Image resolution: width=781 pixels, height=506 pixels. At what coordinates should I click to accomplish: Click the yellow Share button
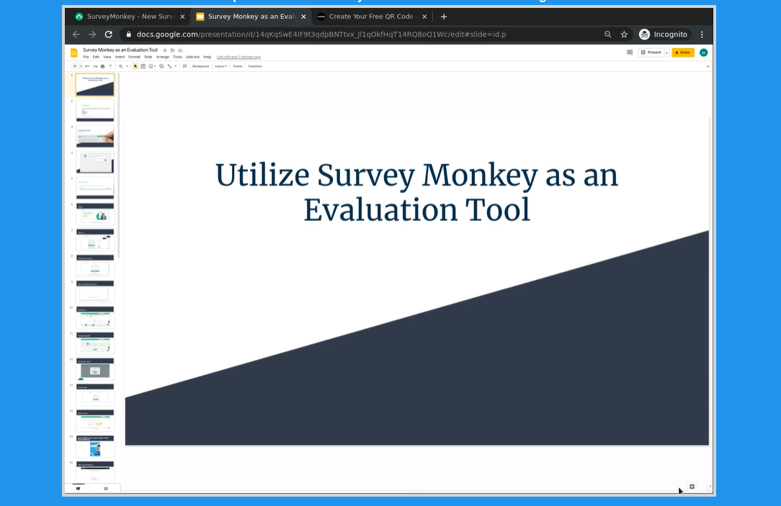click(683, 53)
